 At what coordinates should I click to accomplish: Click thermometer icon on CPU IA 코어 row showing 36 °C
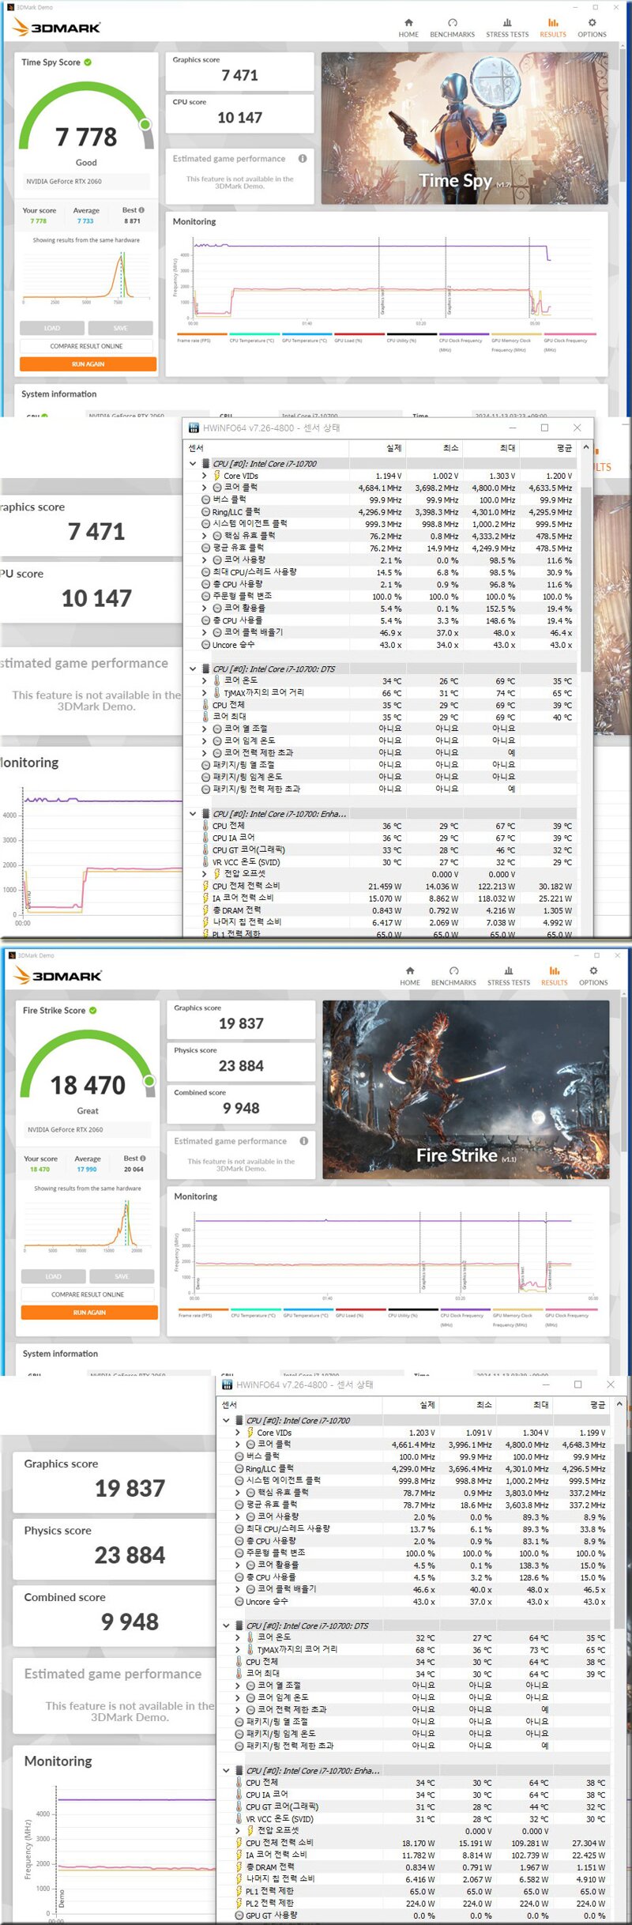coord(205,838)
